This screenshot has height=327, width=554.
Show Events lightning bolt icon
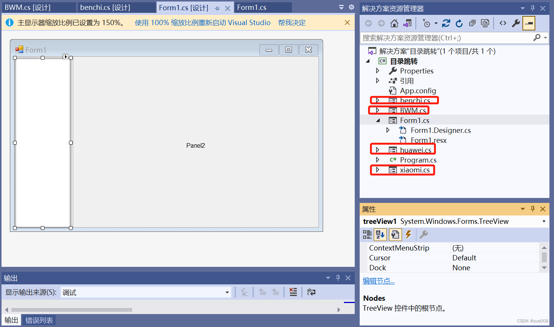pos(408,235)
